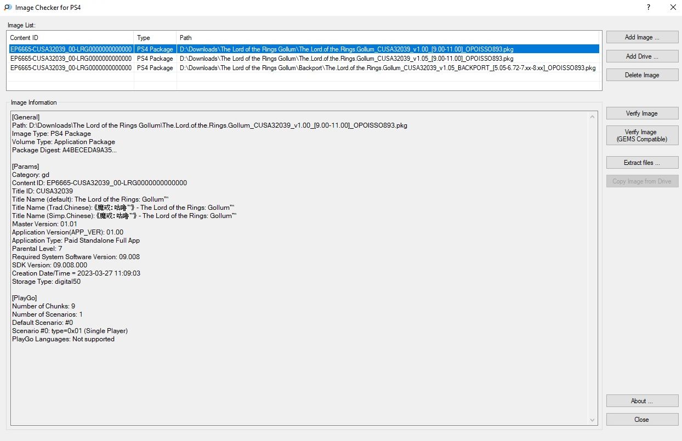Click PS4 Package type cell in BACKPORT row
The width and height of the screenshot is (682, 441).
tap(155, 68)
